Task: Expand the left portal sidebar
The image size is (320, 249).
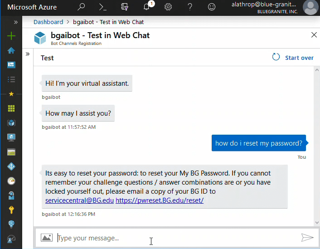Action: (16, 22)
